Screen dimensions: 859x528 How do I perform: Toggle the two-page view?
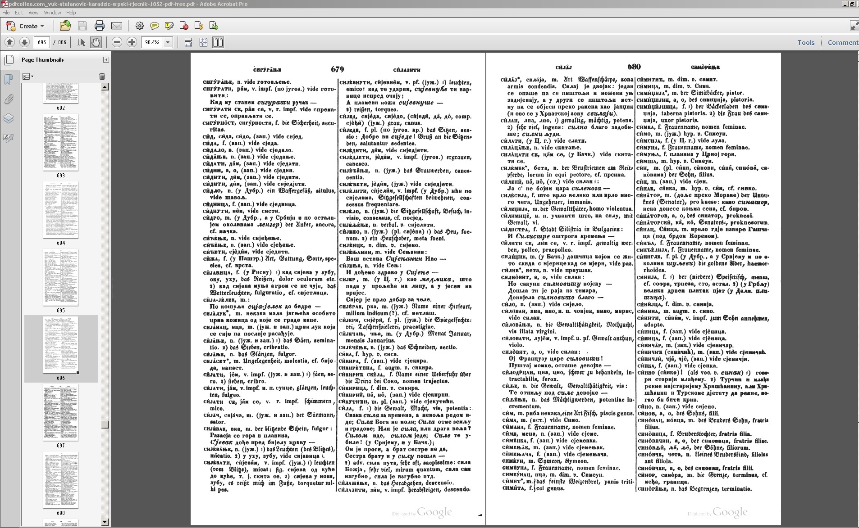218,42
